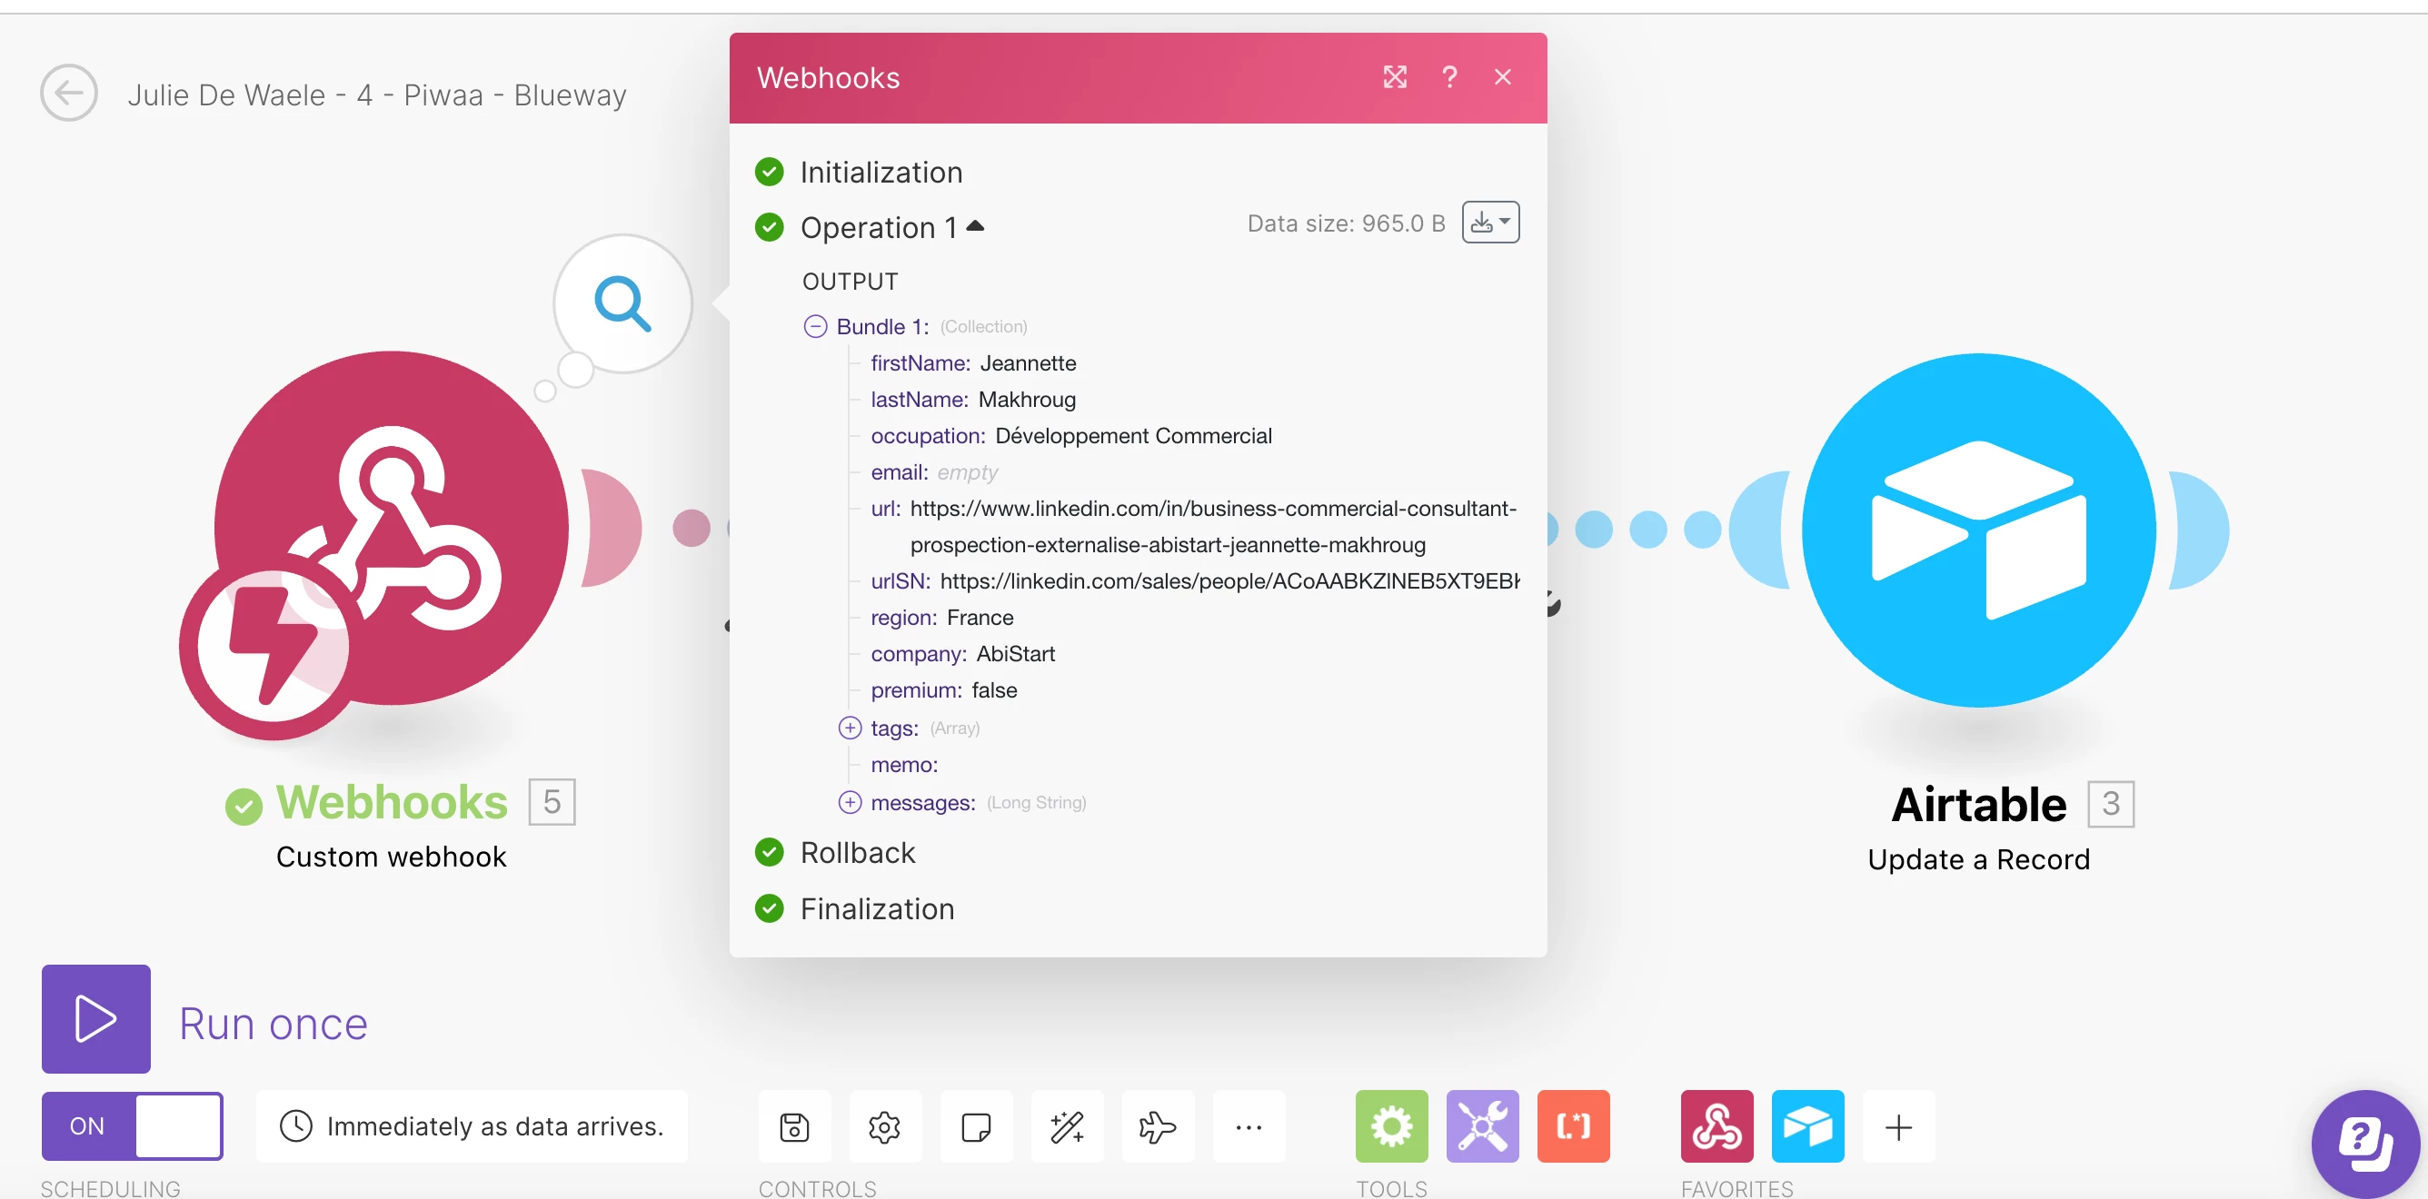Click the Webhooks module title label
Screen dimensions: 2428x1199
pos(391,802)
